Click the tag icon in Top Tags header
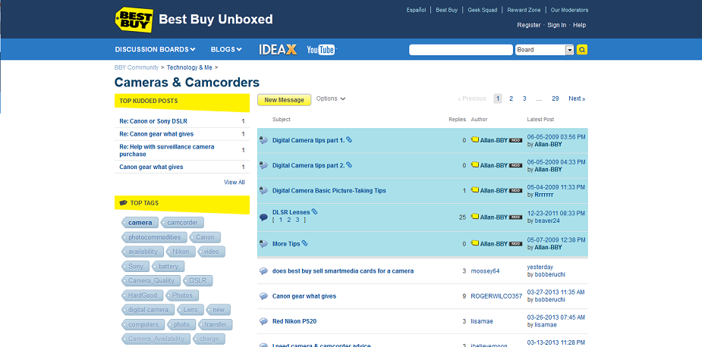The image size is (702, 347). coord(123,203)
